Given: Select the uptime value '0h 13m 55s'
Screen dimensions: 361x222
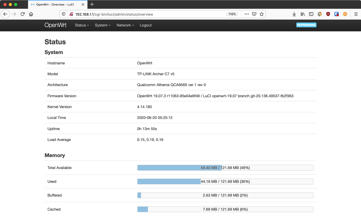Looking at the screenshot, I should [147, 129].
